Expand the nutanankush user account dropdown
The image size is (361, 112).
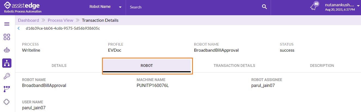point(358,6)
